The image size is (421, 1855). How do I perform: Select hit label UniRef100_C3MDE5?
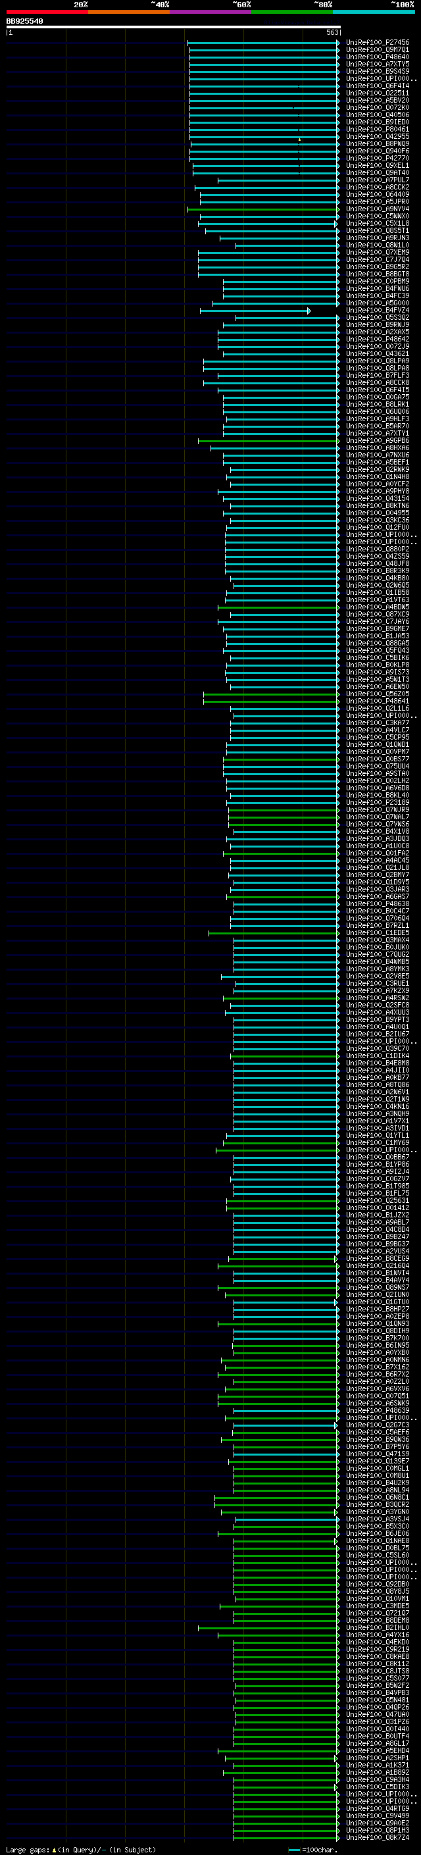coord(378,1606)
